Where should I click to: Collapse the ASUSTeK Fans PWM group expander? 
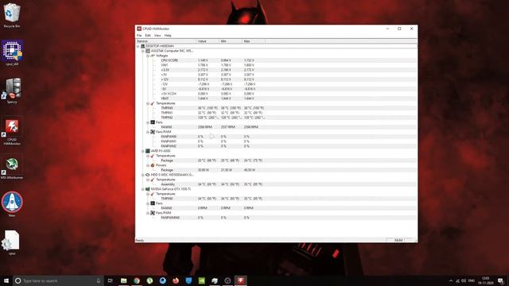click(x=148, y=132)
